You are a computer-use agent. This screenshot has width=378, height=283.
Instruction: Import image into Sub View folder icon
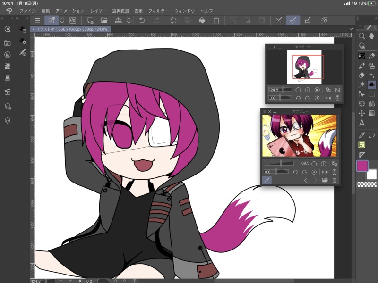coord(325,180)
